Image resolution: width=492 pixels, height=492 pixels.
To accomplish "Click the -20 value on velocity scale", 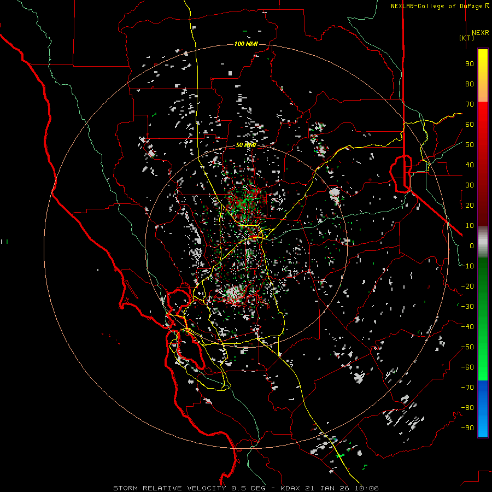I will coord(467,286).
